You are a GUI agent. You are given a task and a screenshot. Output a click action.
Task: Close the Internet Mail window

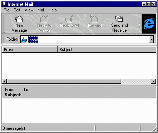click(x=153, y=4)
